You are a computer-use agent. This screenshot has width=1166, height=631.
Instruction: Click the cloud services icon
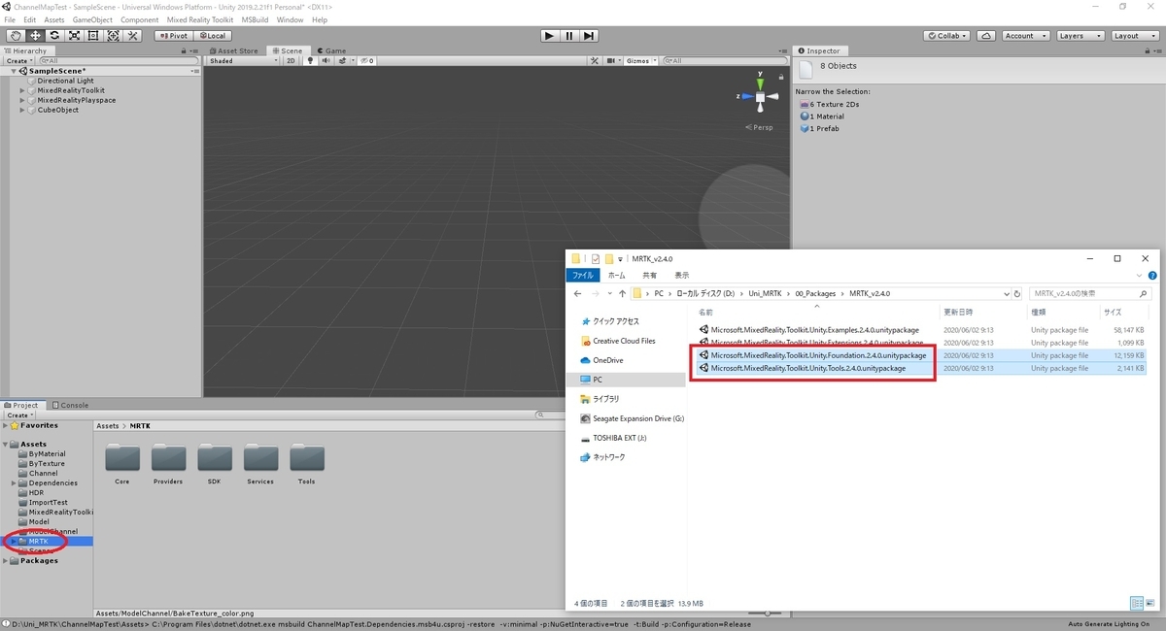(x=986, y=36)
